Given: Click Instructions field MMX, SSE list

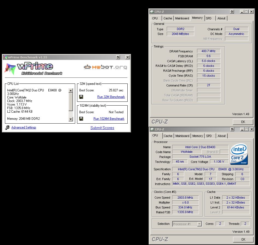Looking at the screenshot, I should [x=211, y=184].
